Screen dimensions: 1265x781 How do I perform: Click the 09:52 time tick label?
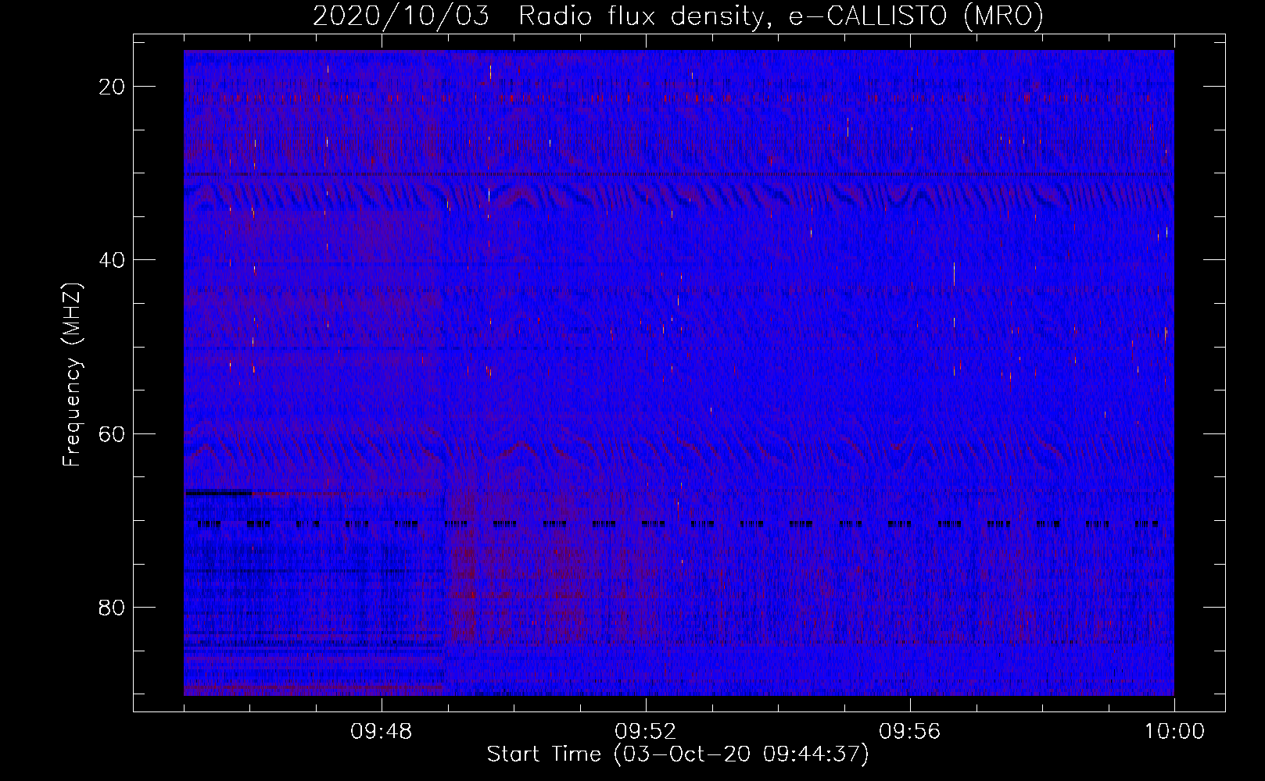pos(646,732)
